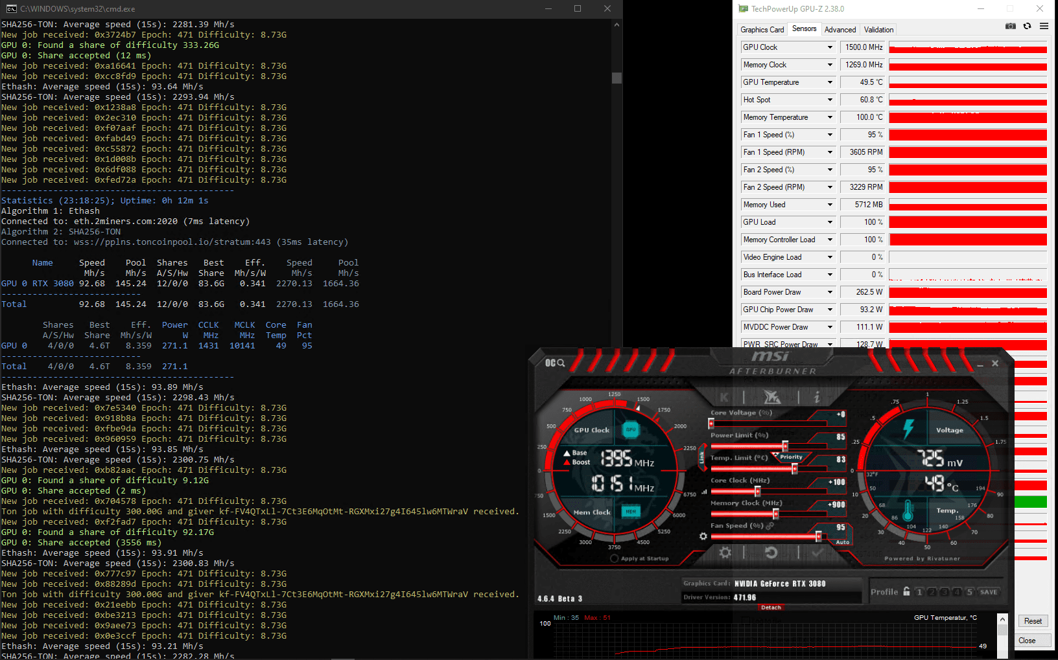Select Afterburner profile slot 1
The image size is (1058, 660).
point(919,592)
